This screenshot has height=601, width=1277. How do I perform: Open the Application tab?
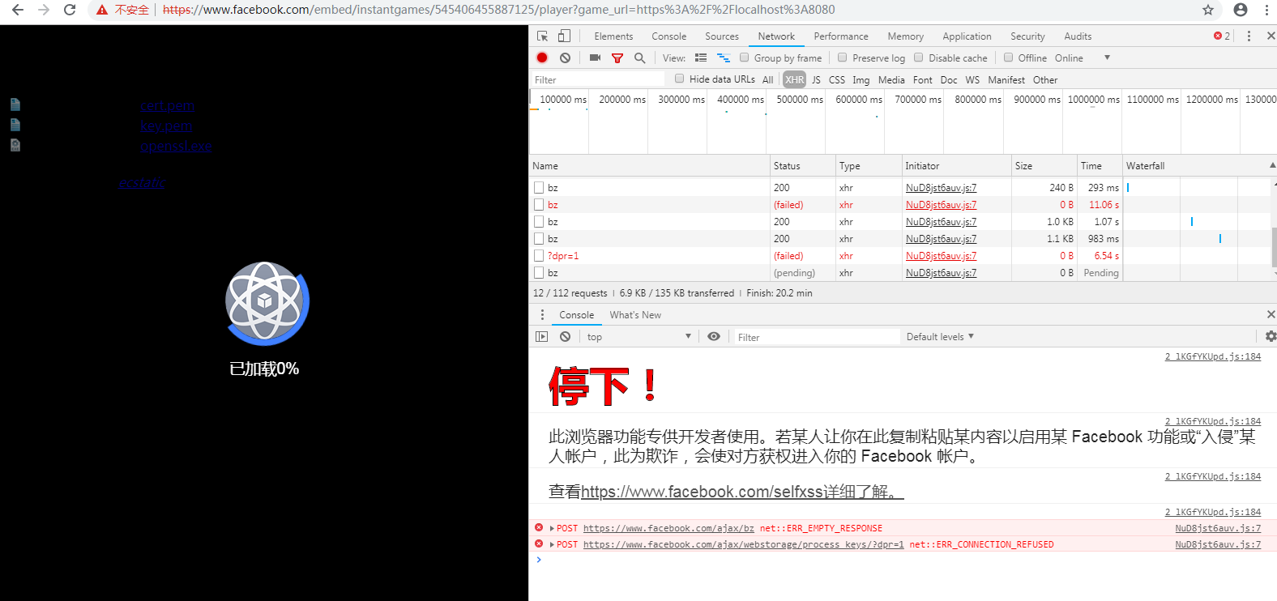coord(967,36)
